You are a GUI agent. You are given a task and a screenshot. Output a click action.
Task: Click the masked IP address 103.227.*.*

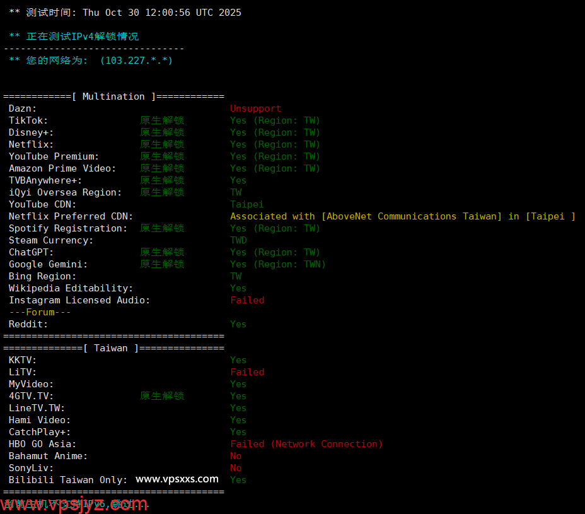[136, 61]
